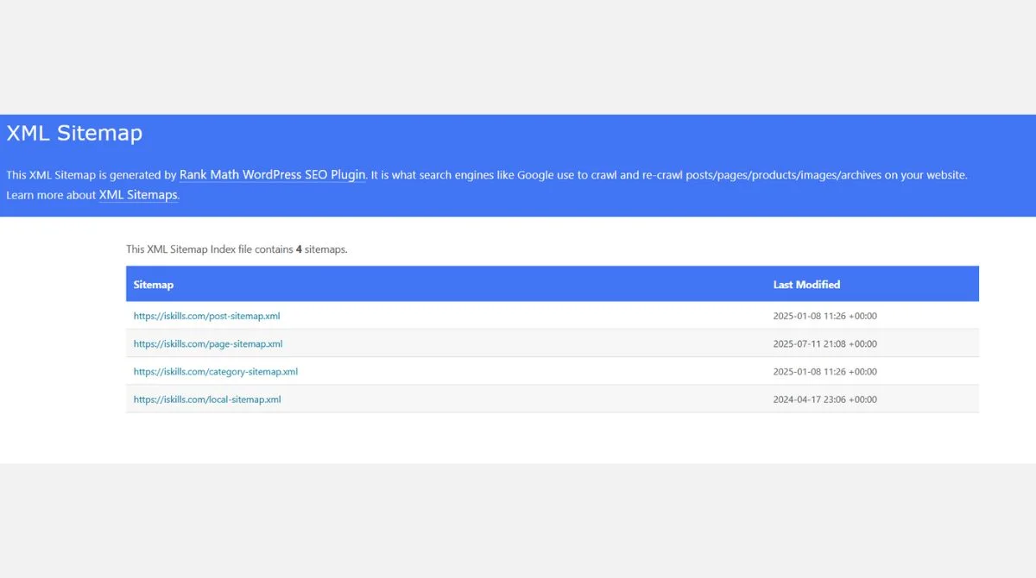Open the local-sitemap.xml link

207,399
